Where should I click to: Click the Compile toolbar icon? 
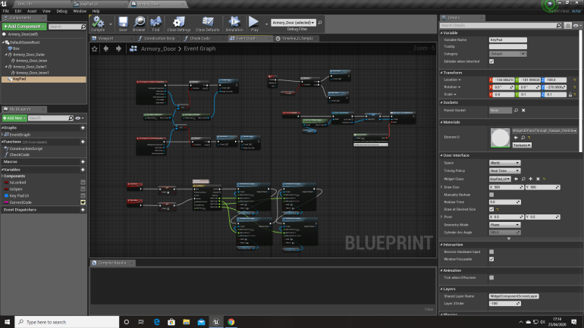click(98, 23)
